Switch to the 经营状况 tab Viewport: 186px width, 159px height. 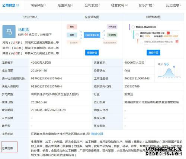pyautogui.click(x=119, y=5)
